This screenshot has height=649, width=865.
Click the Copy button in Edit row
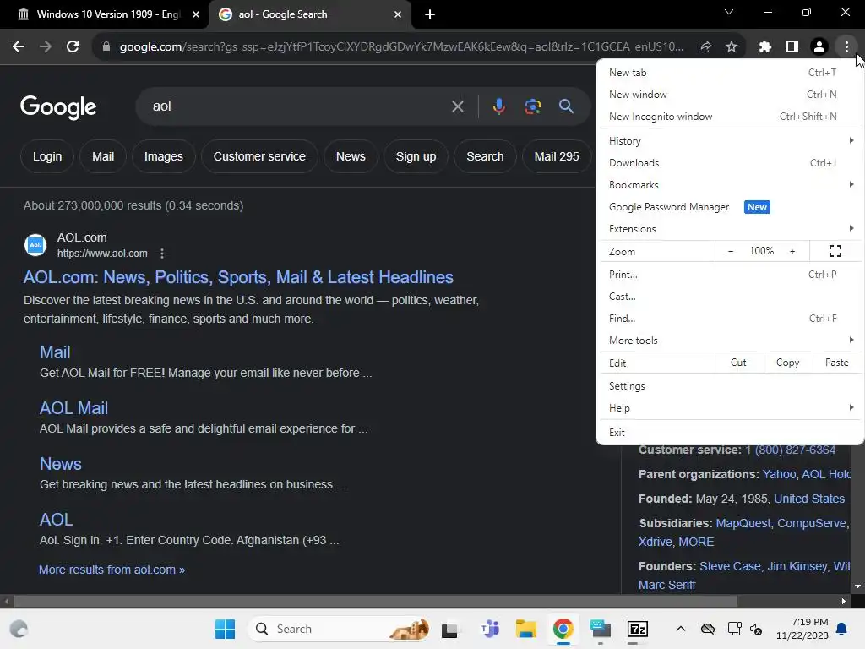pos(788,363)
